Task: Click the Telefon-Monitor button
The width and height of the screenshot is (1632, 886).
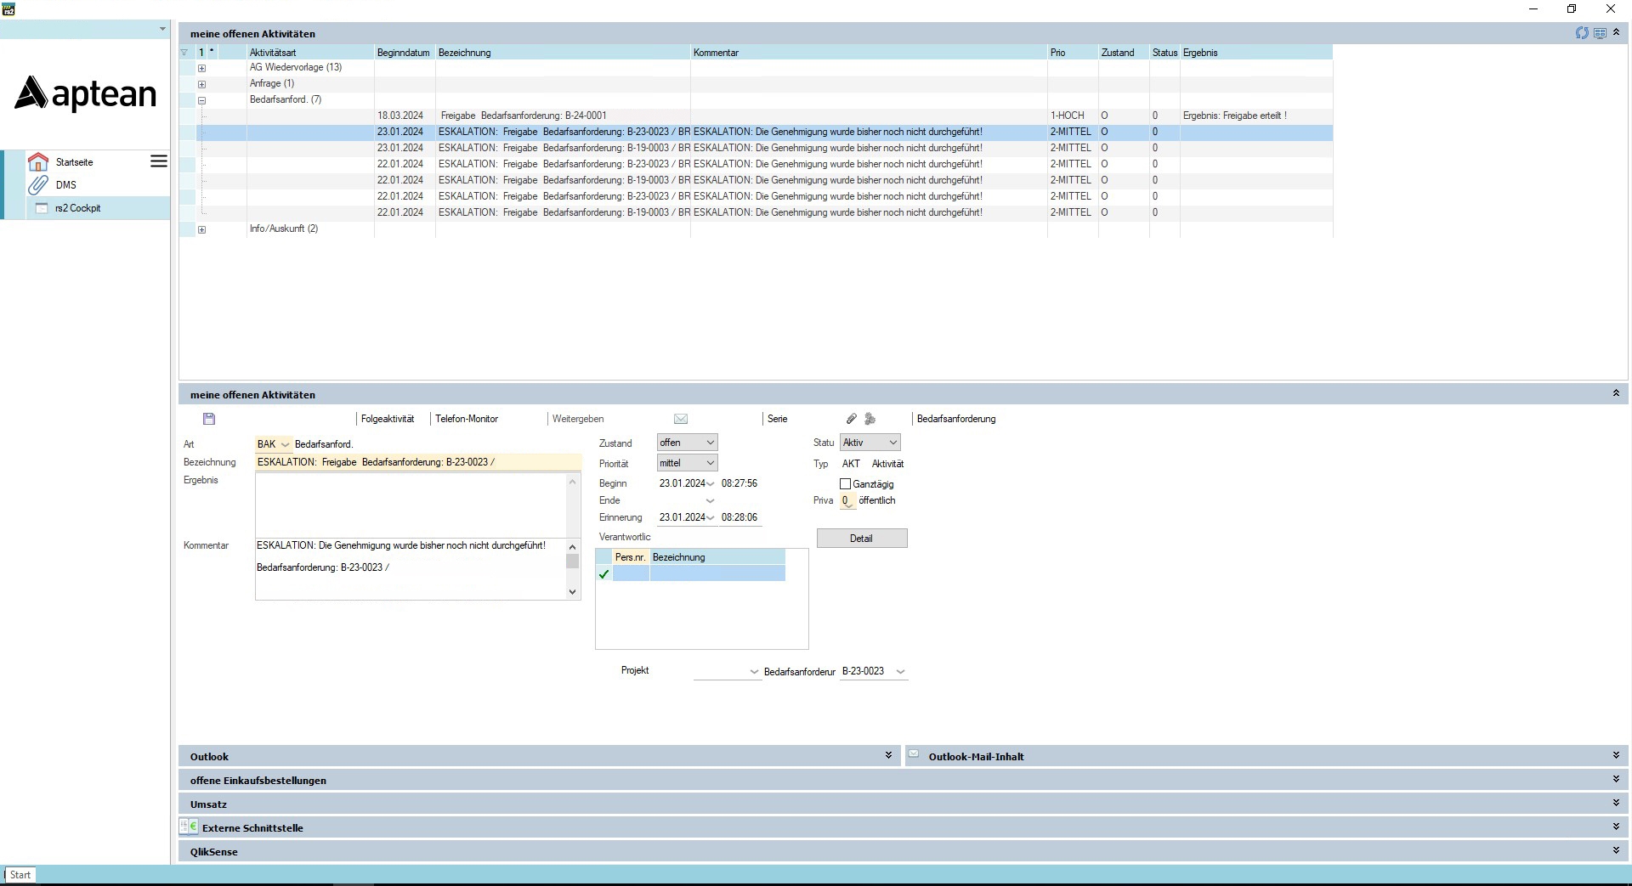Action: [x=467, y=419]
